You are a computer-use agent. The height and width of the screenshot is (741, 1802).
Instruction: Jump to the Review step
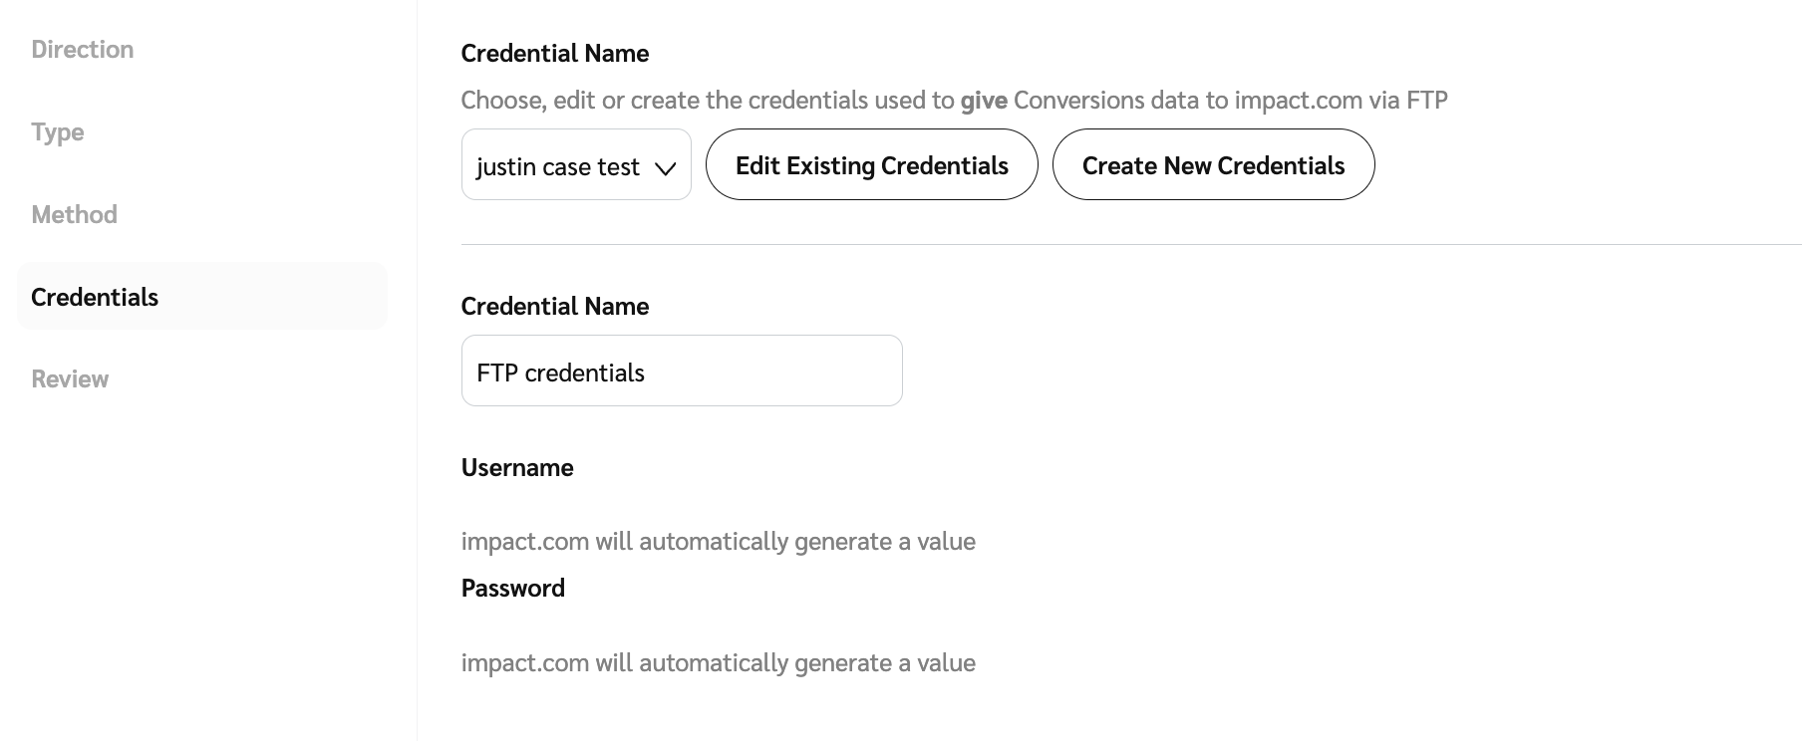(70, 379)
